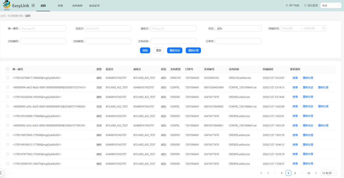Image resolution: width=344 pixels, height=178 pixels.
Task: Focus the 文档编号 input field
Action: point(43,41)
